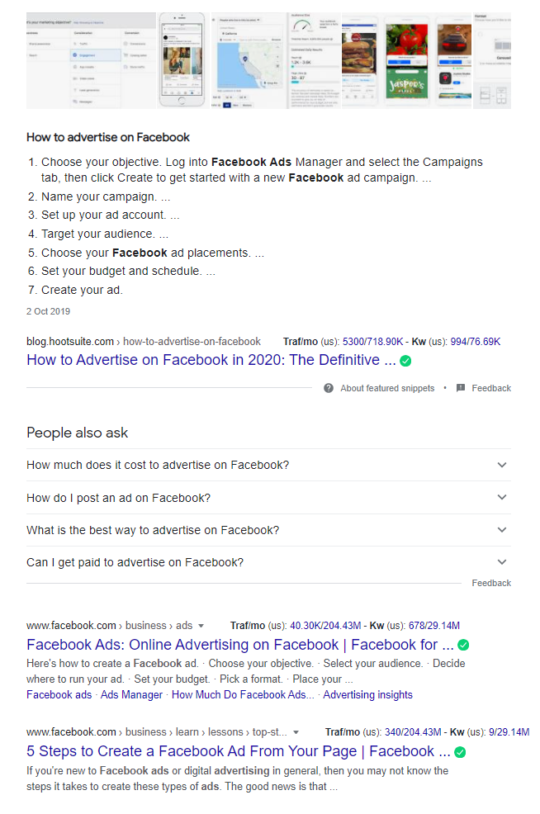
Task: Click the blog.hootsuite.com breadcrumb link
Action: click(x=64, y=341)
